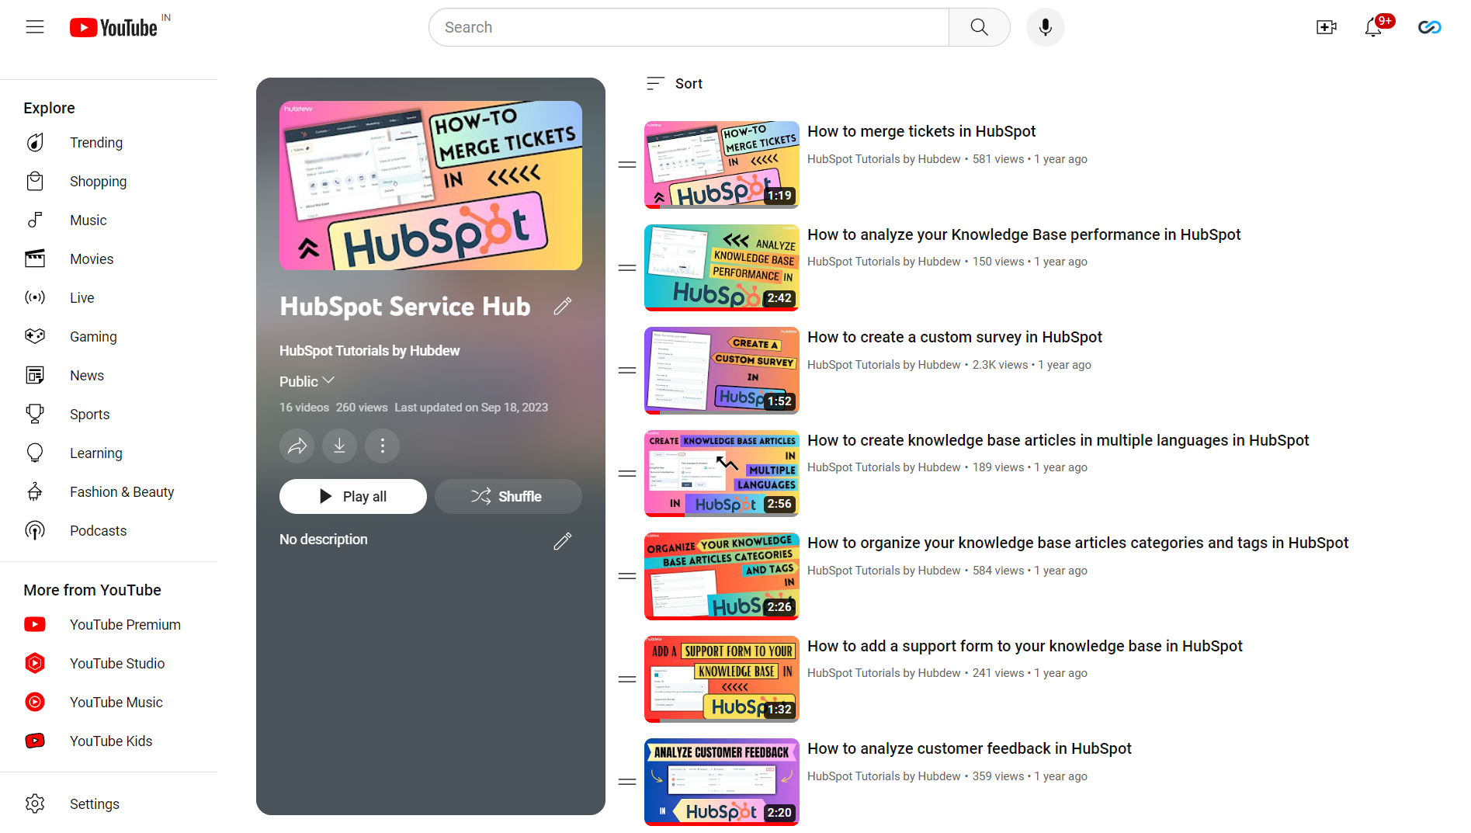Click the search magnifier button
Screen dimensions: 1471x833
979,27
